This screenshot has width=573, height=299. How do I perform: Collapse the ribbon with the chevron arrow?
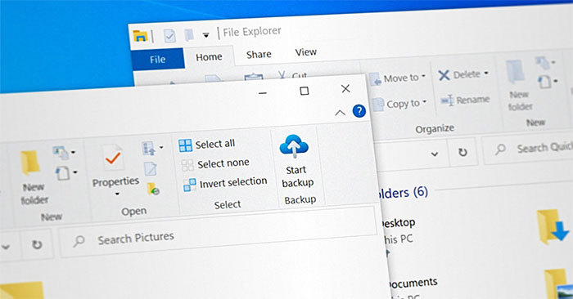pyautogui.click(x=340, y=113)
